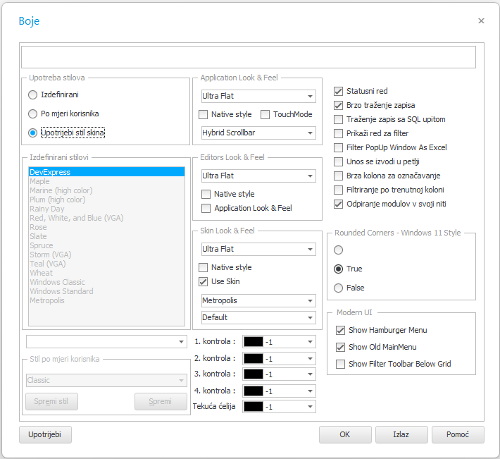Enable Traženje zapis sa SQL upitom
The height and width of the screenshot is (459, 500).
[338, 119]
